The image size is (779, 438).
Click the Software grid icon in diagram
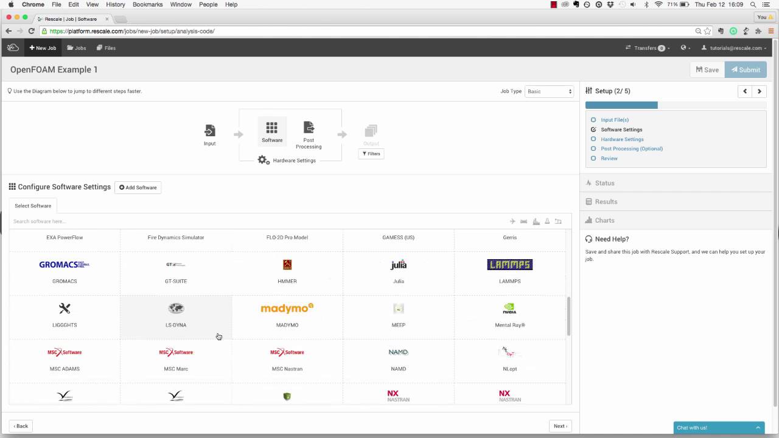[272, 128]
